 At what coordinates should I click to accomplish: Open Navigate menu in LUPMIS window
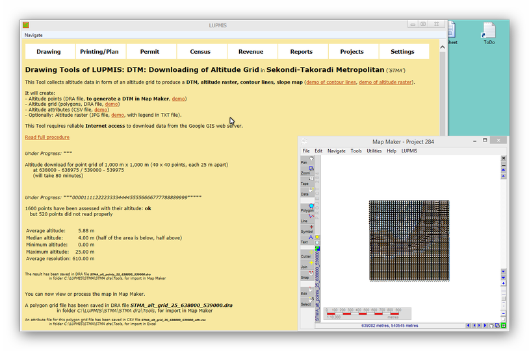pos(33,35)
